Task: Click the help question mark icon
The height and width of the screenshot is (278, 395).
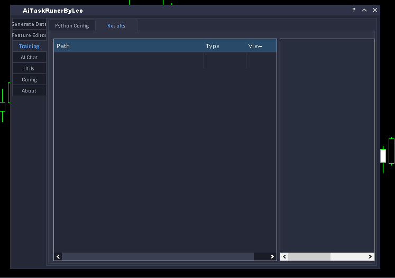Action: pos(354,10)
